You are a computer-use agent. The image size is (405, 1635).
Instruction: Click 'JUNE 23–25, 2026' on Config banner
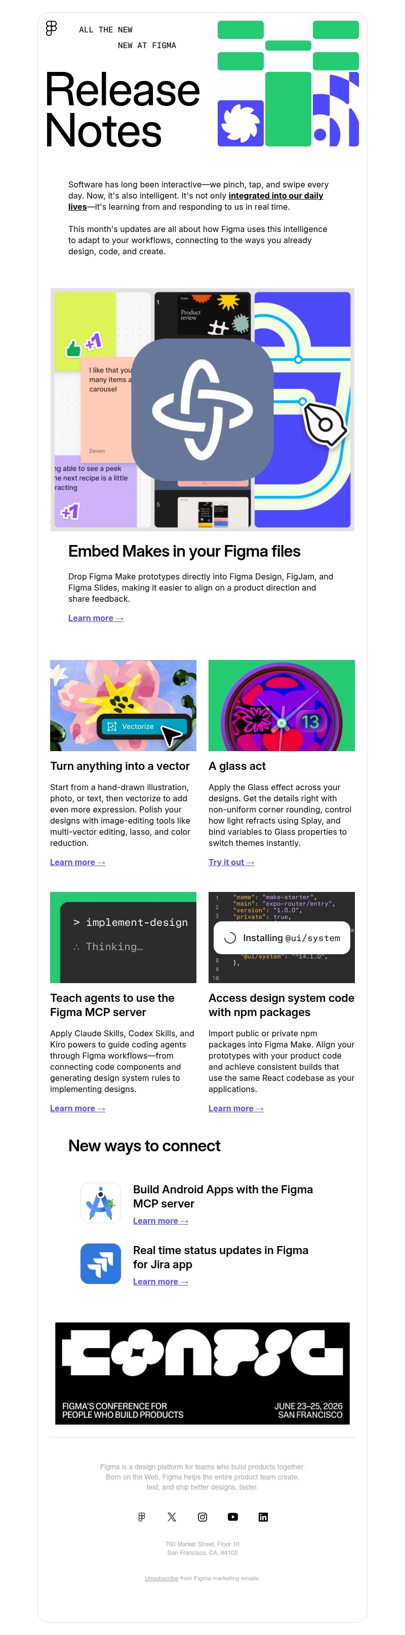(x=308, y=1406)
